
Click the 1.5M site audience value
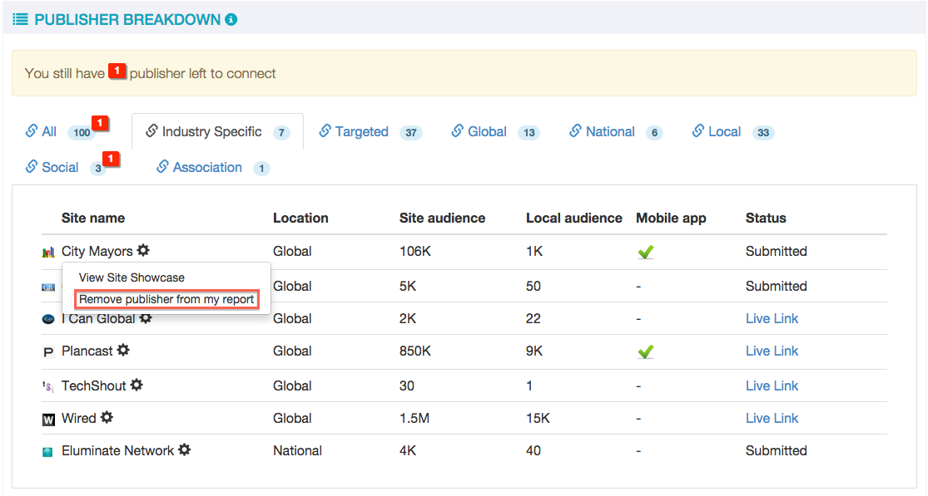pyautogui.click(x=414, y=418)
